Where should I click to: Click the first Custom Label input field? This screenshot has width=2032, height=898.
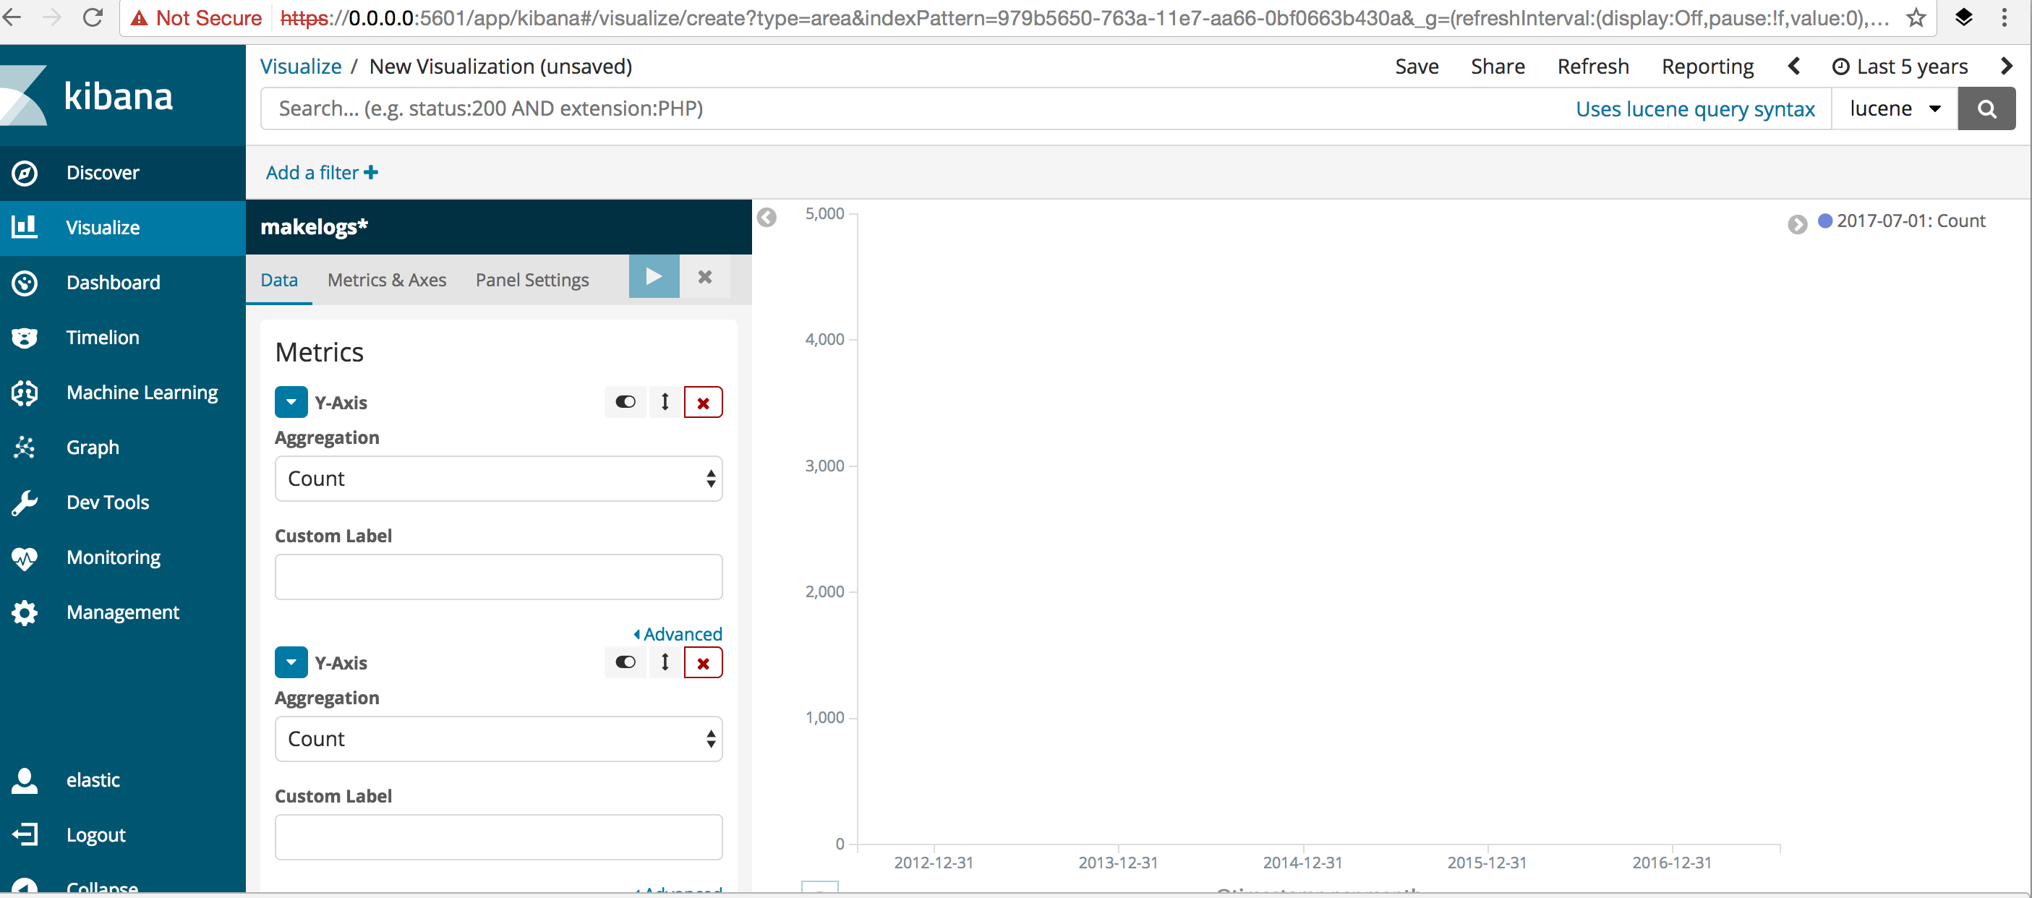click(498, 576)
